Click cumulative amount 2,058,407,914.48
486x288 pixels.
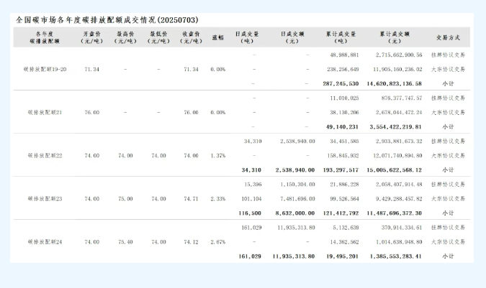(399, 185)
